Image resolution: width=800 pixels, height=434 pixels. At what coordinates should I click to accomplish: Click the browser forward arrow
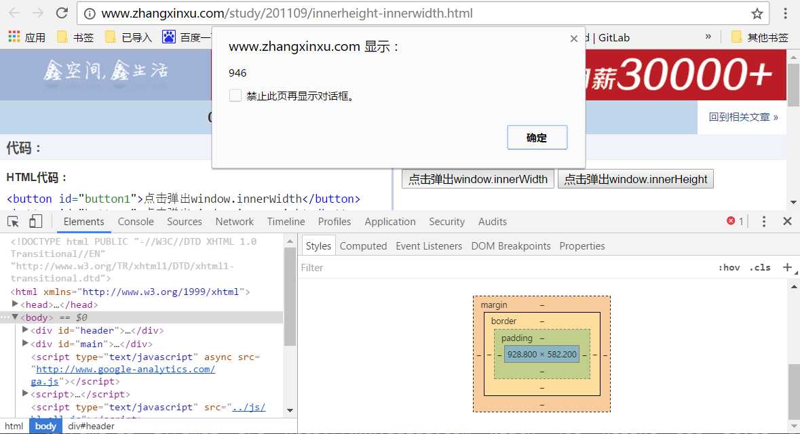click(38, 14)
